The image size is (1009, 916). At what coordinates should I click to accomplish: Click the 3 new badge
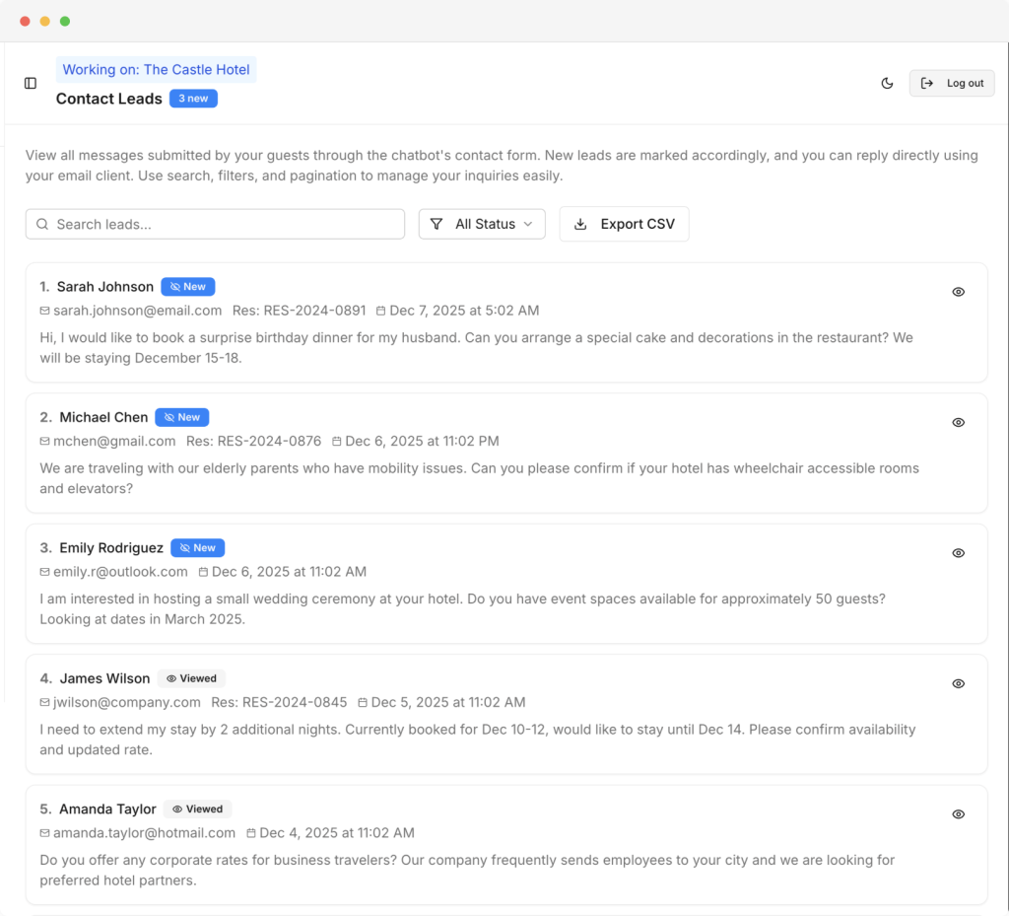pos(193,99)
